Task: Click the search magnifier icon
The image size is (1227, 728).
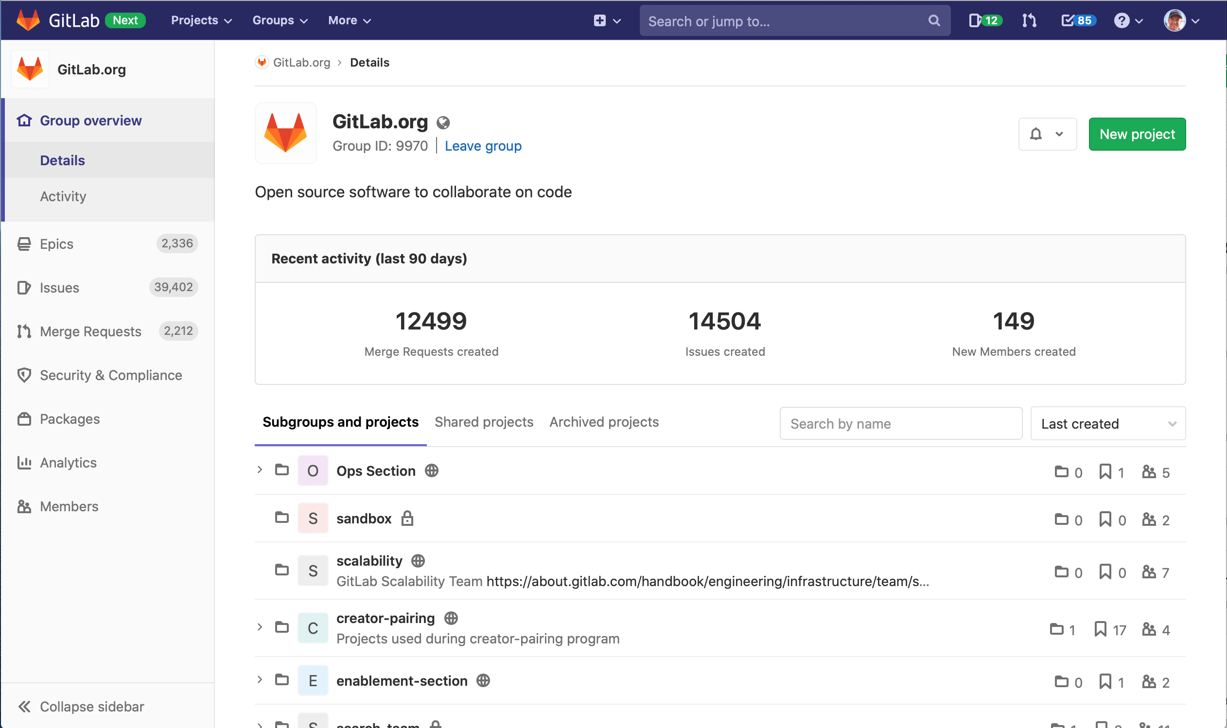Action: 933,20
